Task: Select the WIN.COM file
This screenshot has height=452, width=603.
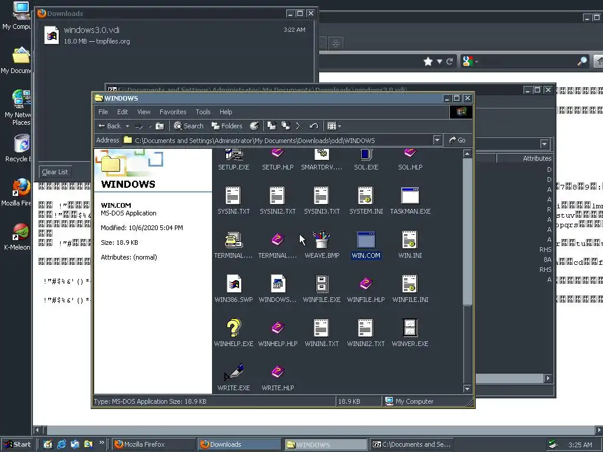Action: [x=366, y=245]
